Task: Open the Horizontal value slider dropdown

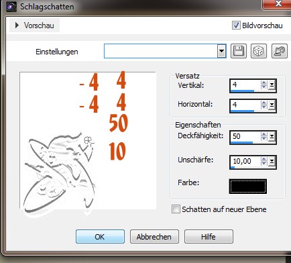Action: tap(272, 105)
